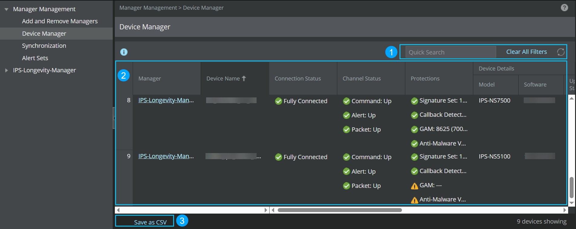The image size is (576, 229).
Task: Click the right arrow of the horizontal scrollbar
Action: pos(565,210)
